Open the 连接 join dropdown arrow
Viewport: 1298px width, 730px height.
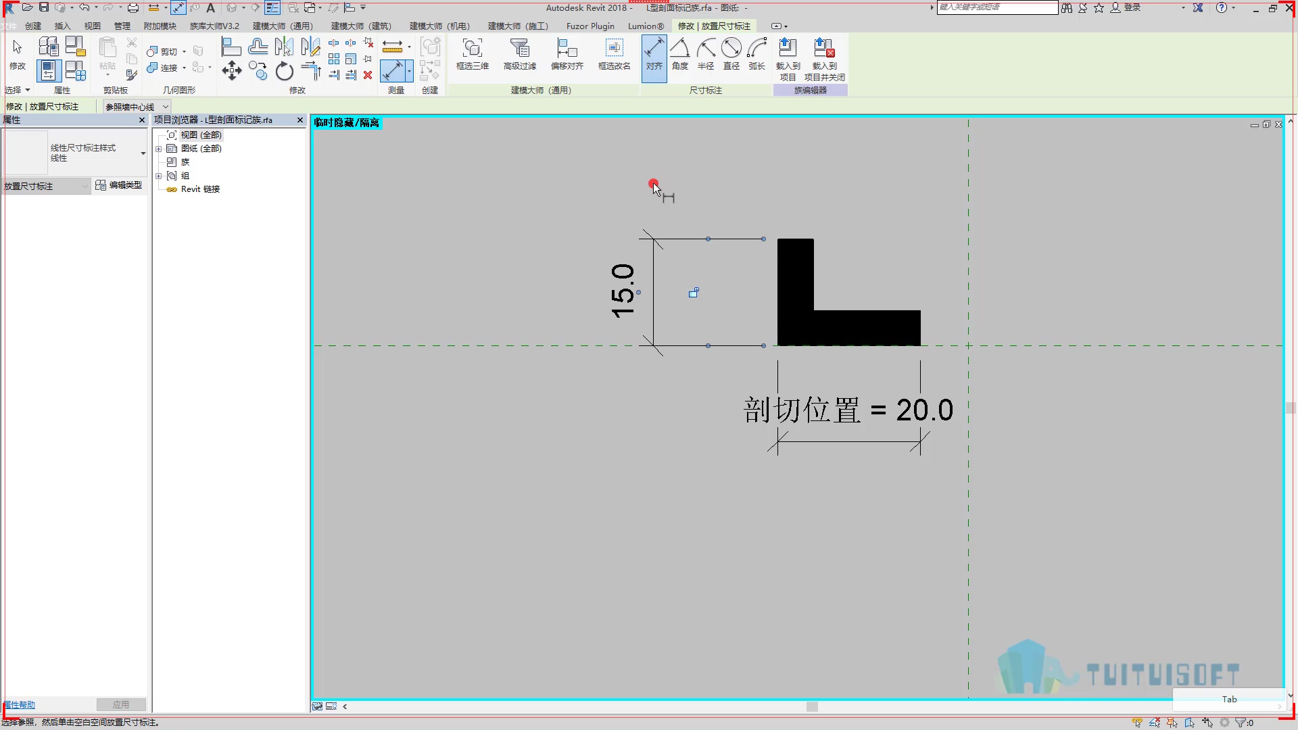click(x=184, y=68)
